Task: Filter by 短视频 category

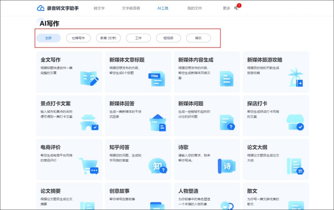Action: click(168, 38)
